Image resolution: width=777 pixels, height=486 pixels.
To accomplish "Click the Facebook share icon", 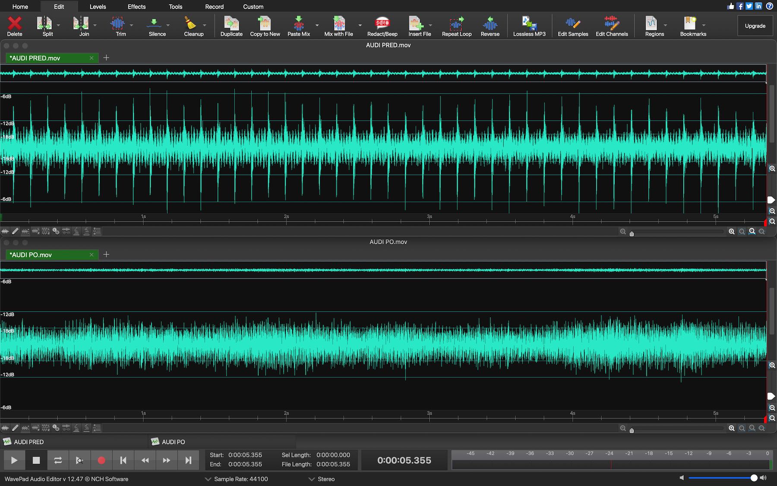I will 740,6.
